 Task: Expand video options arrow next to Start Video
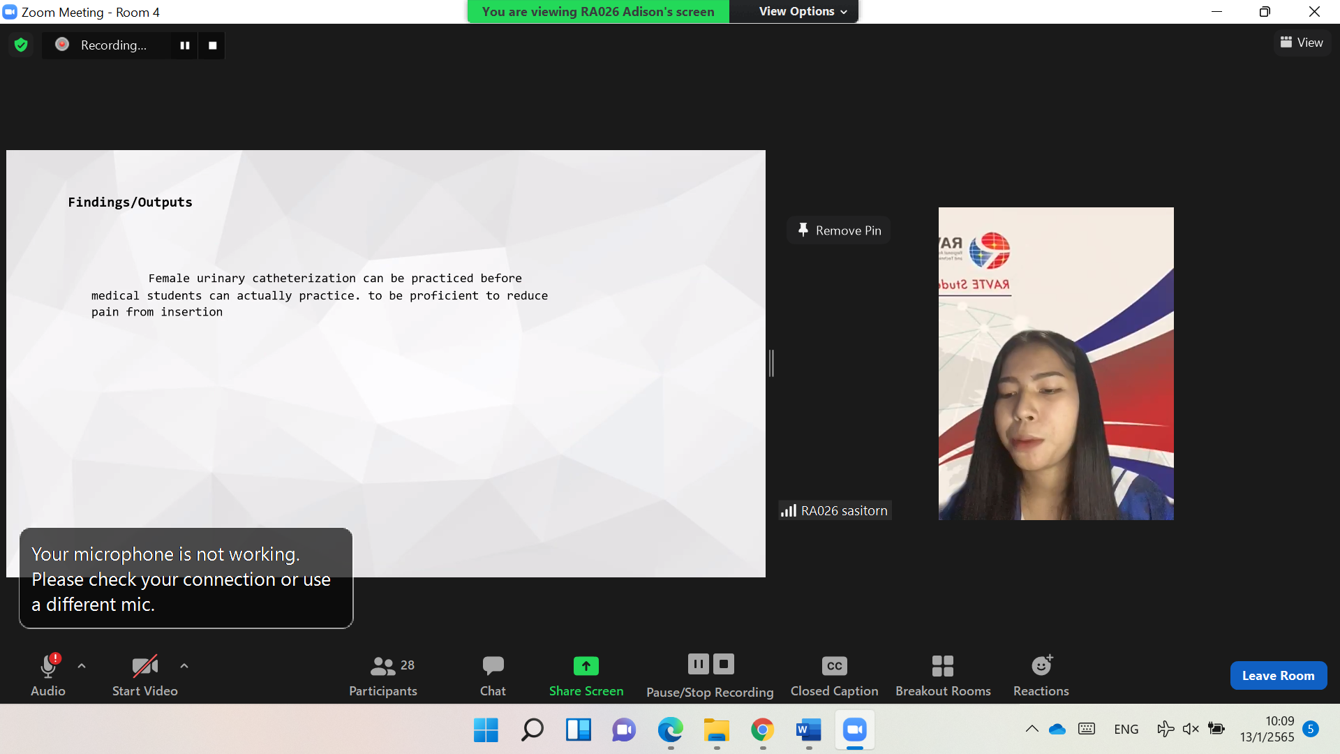(x=184, y=666)
